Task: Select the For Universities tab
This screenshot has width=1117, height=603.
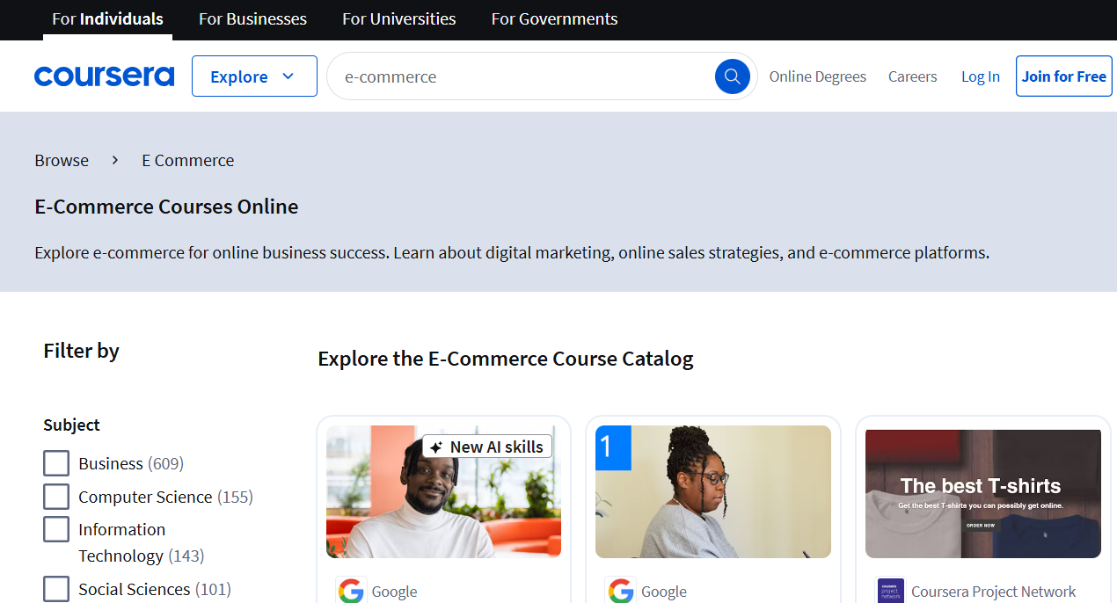Action: 398,18
